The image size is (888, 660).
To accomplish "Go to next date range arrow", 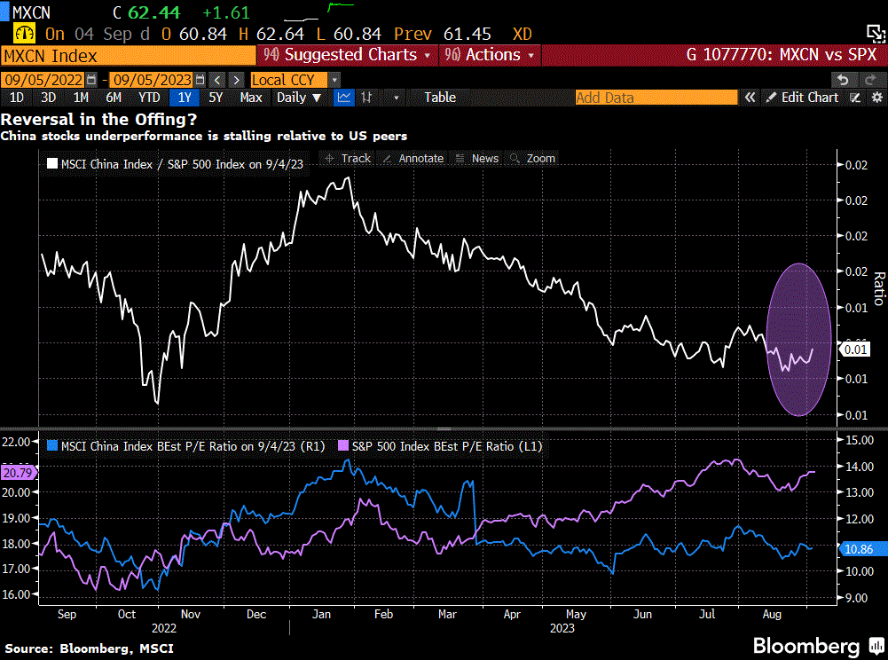I will tap(237, 80).
